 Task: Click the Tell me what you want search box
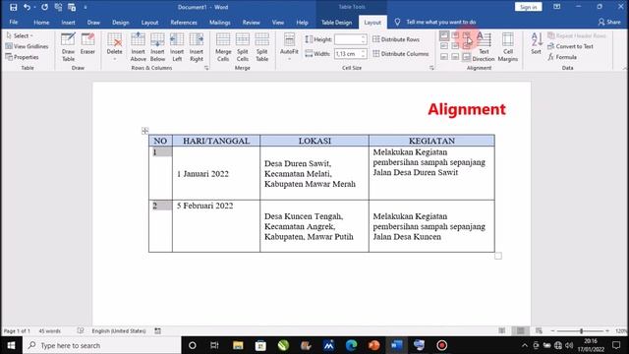click(441, 22)
